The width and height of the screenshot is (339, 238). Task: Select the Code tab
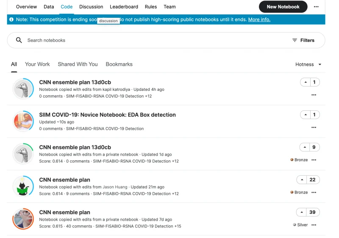pos(67,7)
